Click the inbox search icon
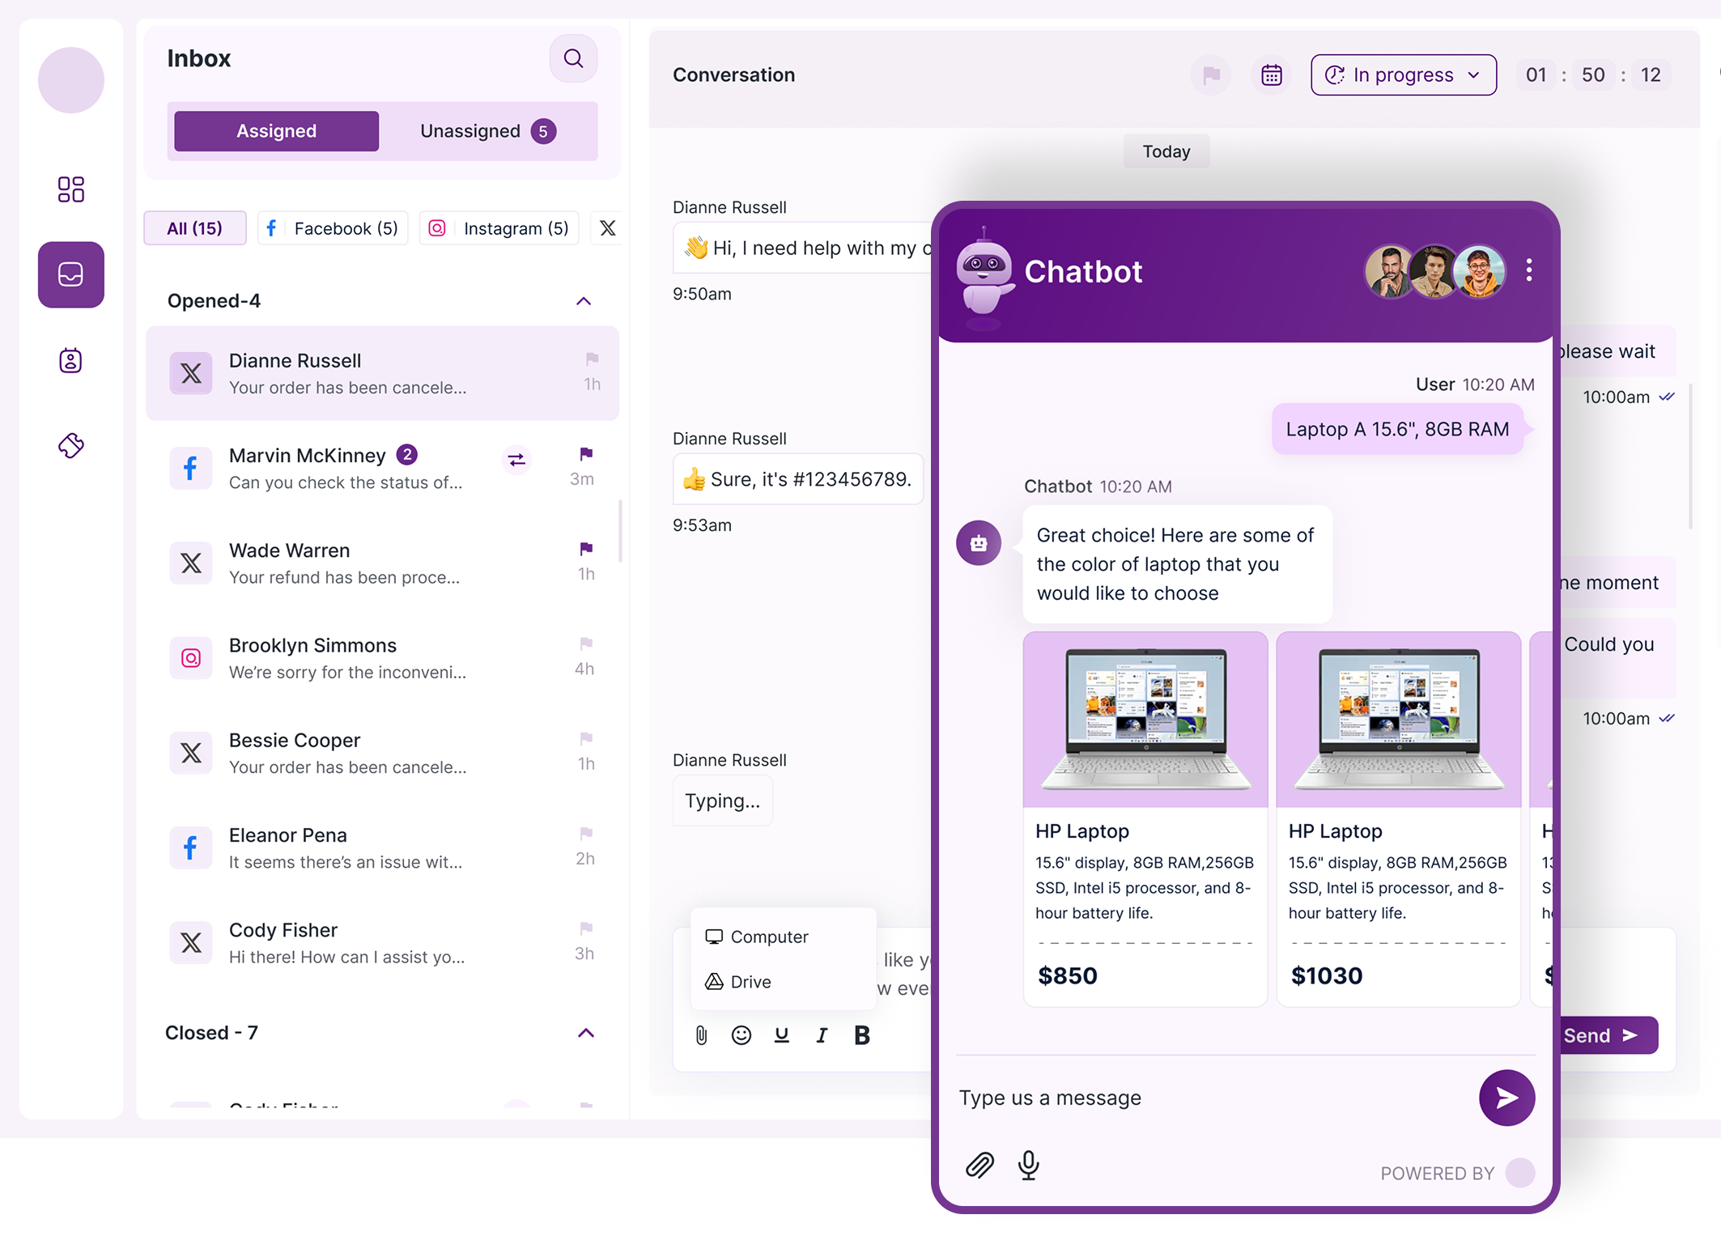The width and height of the screenshot is (1721, 1236). [573, 58]
